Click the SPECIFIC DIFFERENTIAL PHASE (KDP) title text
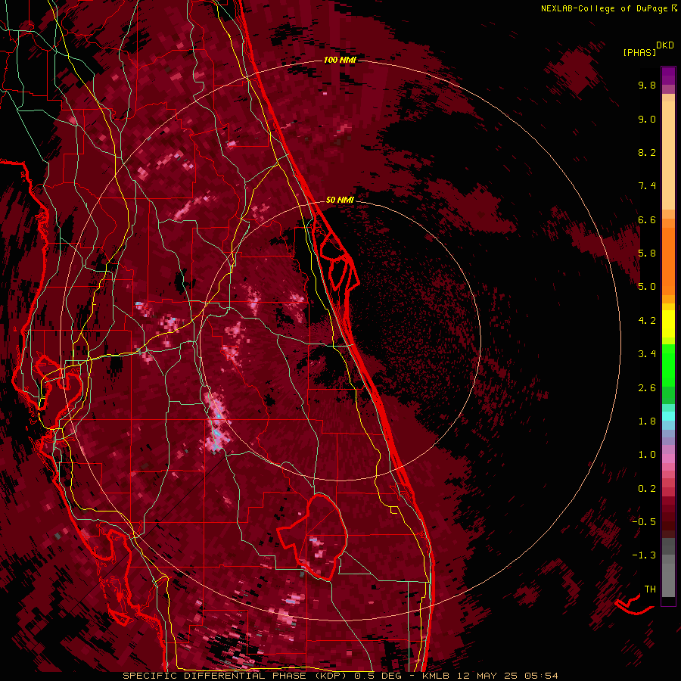This screenshot has width=681, height=681. click(236, 676)
